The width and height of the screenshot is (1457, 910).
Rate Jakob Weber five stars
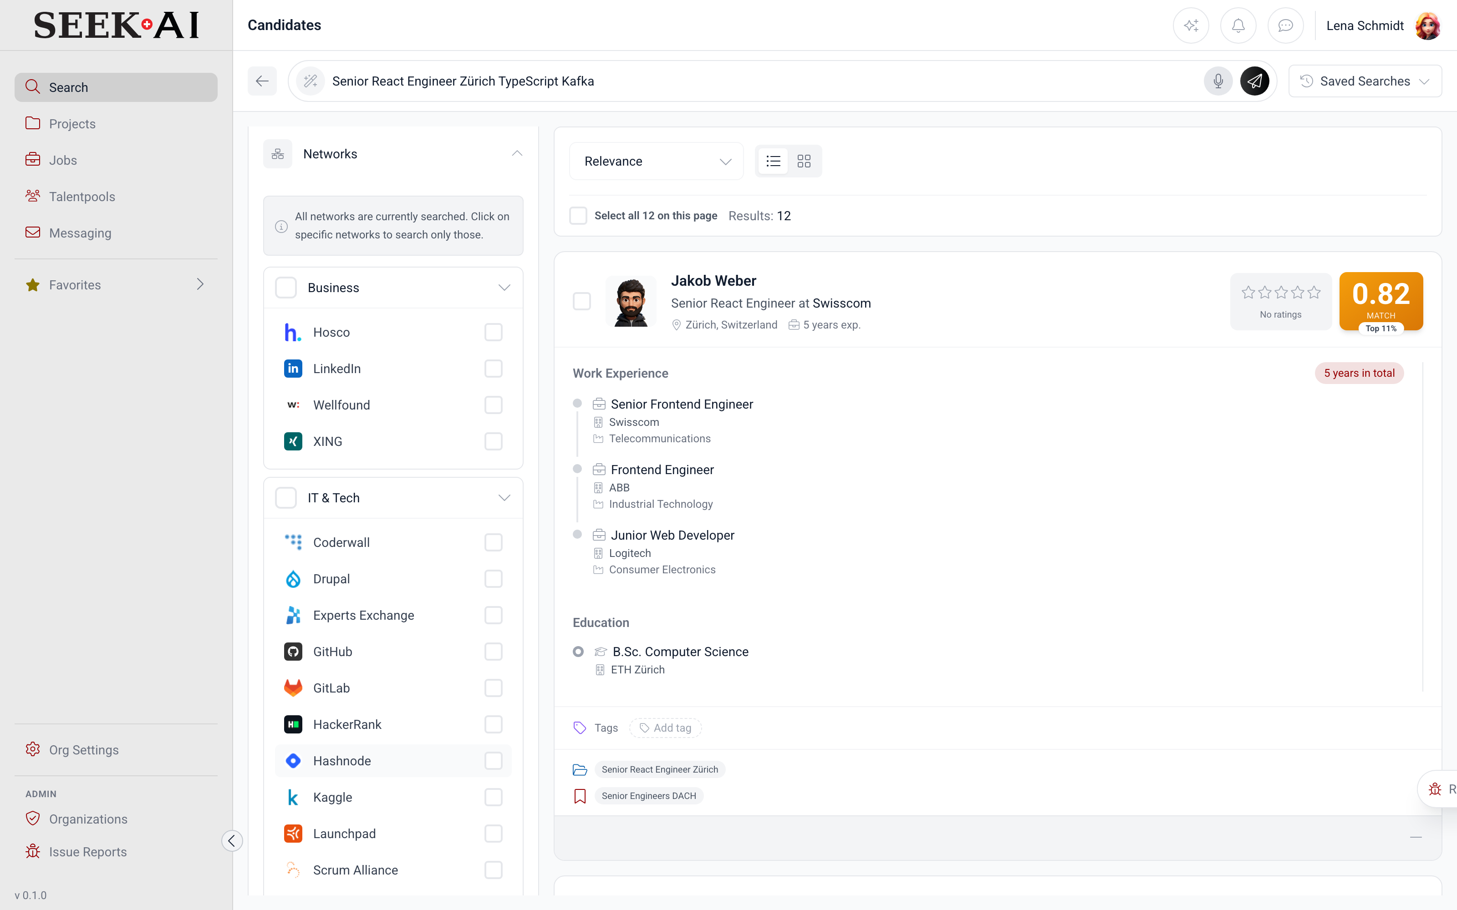point(1314,293)
